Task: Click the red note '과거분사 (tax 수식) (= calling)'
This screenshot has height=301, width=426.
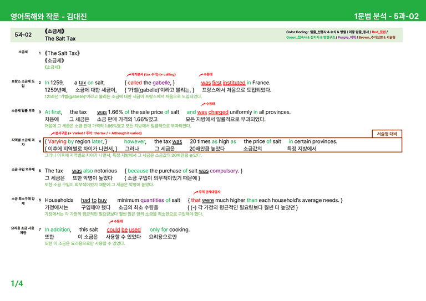Action: pos(153,74)
